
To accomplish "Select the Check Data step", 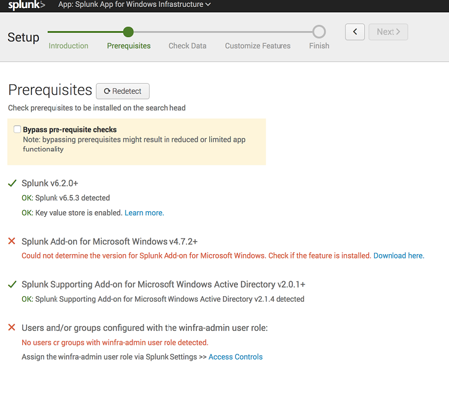I will [x=188, y=46].
